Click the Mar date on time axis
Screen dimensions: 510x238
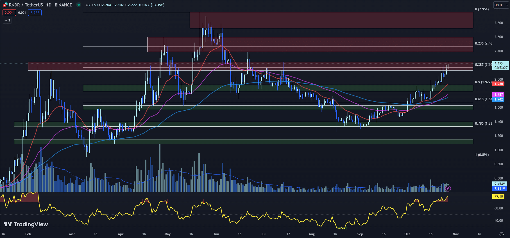72,234
